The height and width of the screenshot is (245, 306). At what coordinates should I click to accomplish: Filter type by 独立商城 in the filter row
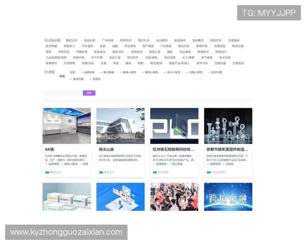tap(107, 72)
